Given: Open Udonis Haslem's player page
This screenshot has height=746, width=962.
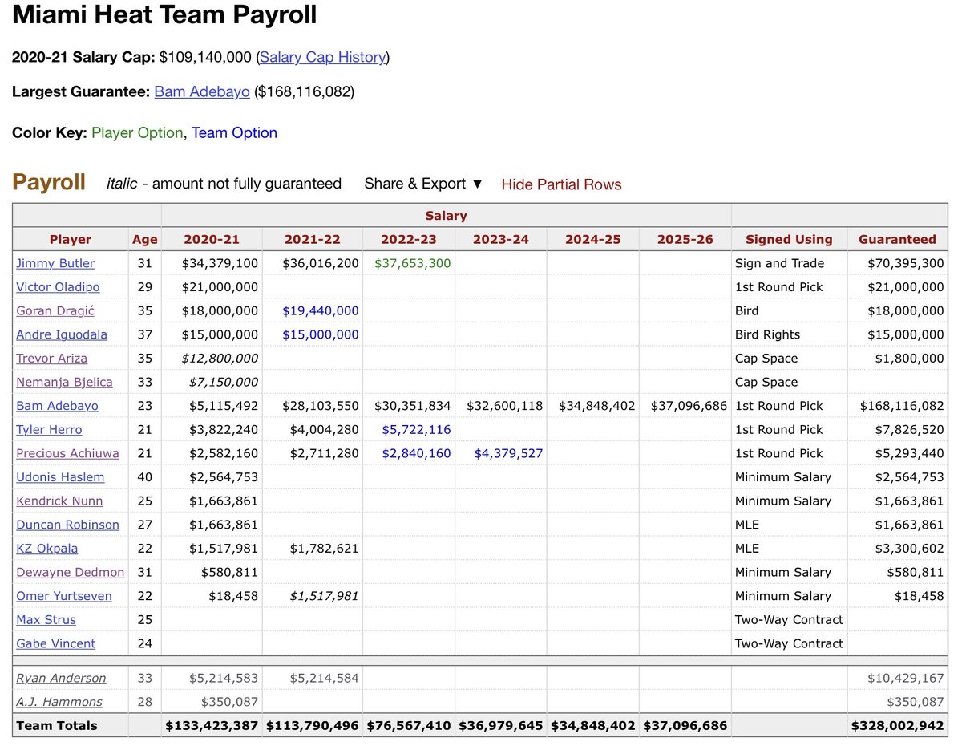Looking at the screenshot, I should [x=60, y=477].
